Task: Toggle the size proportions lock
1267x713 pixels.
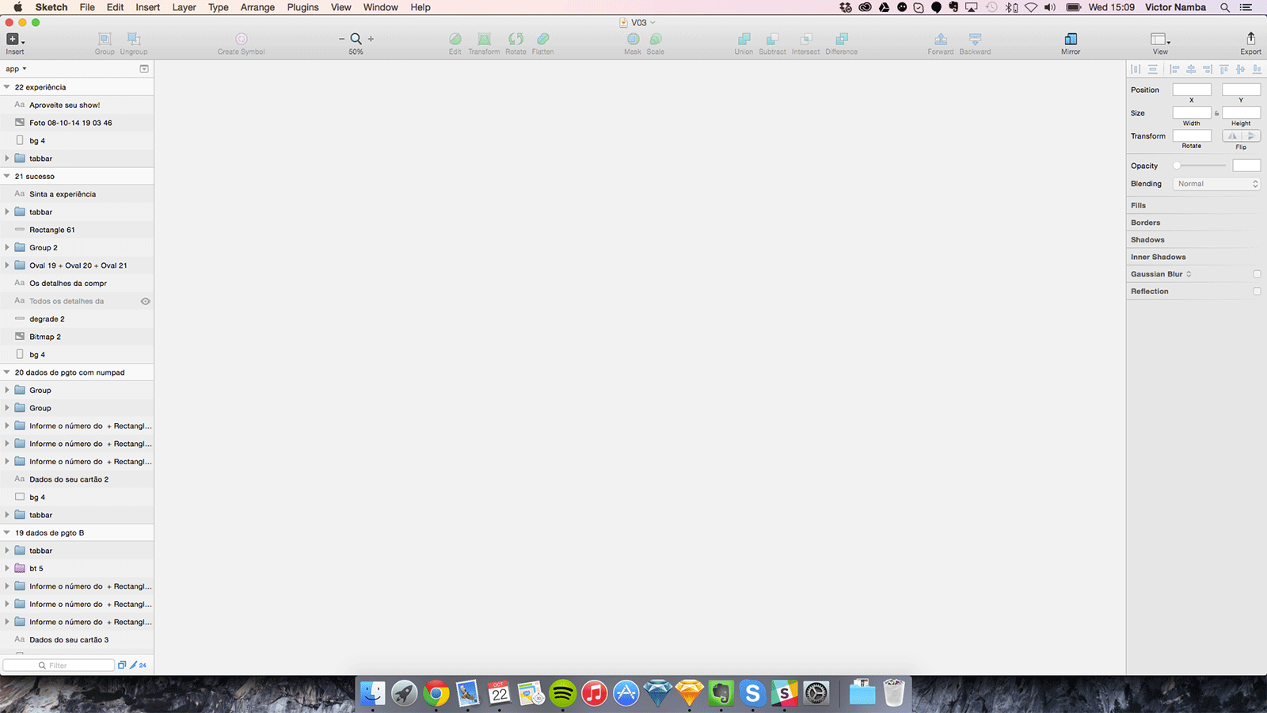Action: click(x=1217, y=113)
